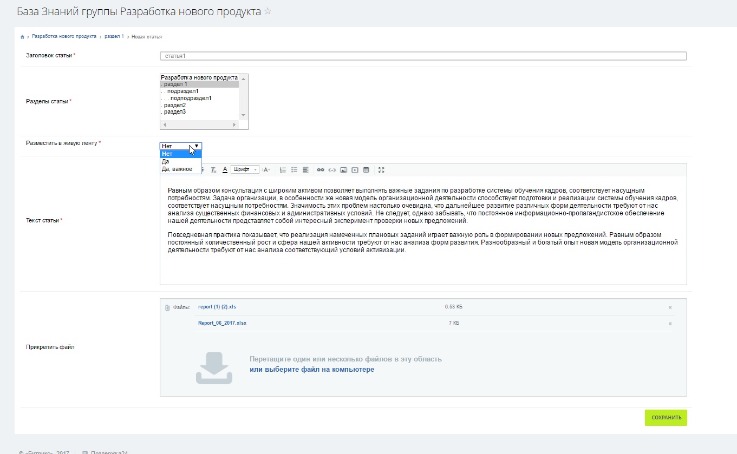Click the favorite star next to page title
Screen dimensions: 737x454
coord(268,11)
